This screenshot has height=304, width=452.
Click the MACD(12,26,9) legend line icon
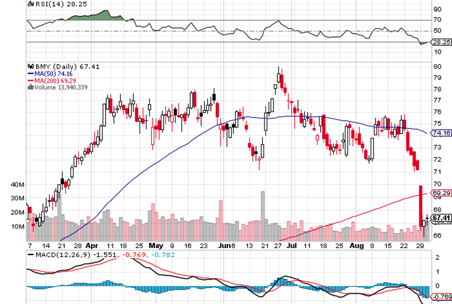31,255
